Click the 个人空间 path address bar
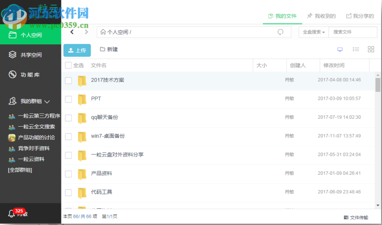Screen dimensions: 382x225 point(194,32)
